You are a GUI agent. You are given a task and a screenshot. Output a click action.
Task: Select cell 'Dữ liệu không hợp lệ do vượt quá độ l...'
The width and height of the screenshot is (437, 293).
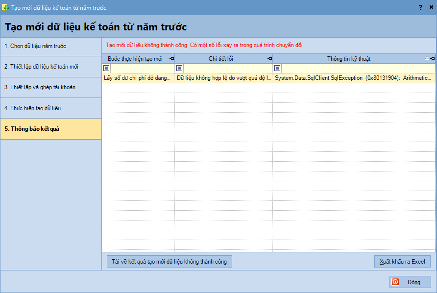pos(223,78)
